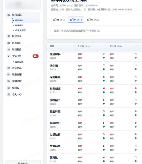Click stock code 300285
142x164 pixels.
tap(53, 58)
